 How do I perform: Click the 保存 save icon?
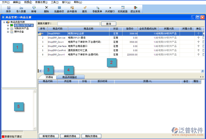coord(9,8)
